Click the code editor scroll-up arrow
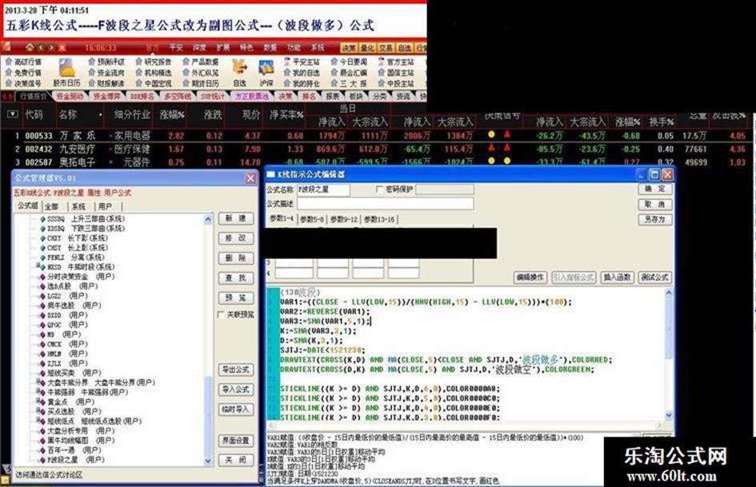The height and width of the screenshot is (487, 756). tap(668, 292)
